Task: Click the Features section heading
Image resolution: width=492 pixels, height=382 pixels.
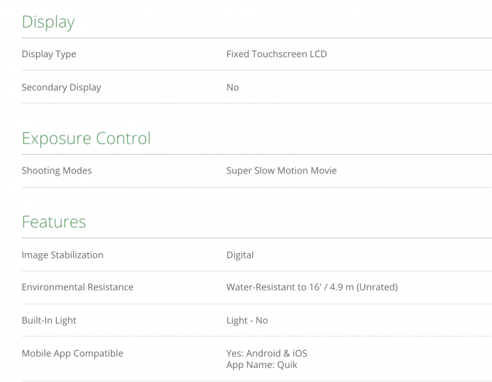Action: click(x=53, y=221)
